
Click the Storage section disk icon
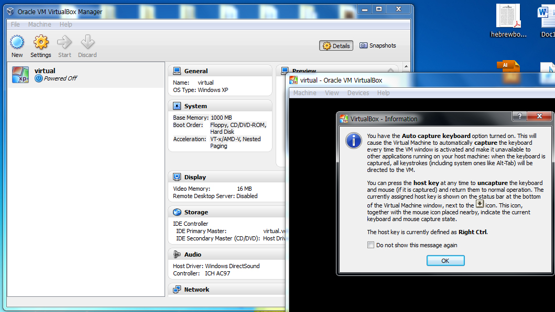pos(177,212)
